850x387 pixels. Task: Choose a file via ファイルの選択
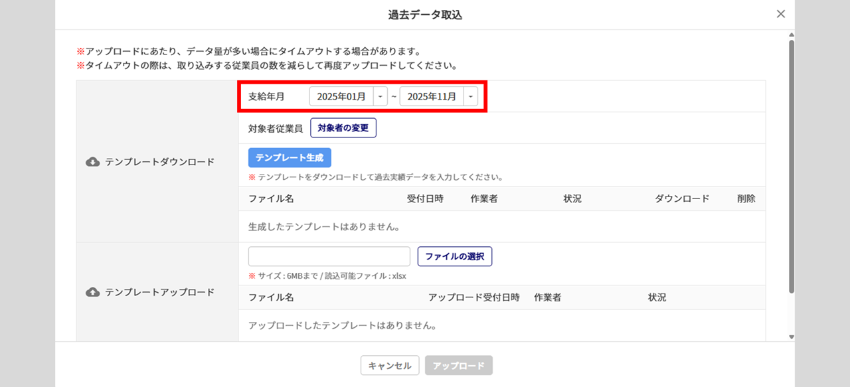point(455,256)
